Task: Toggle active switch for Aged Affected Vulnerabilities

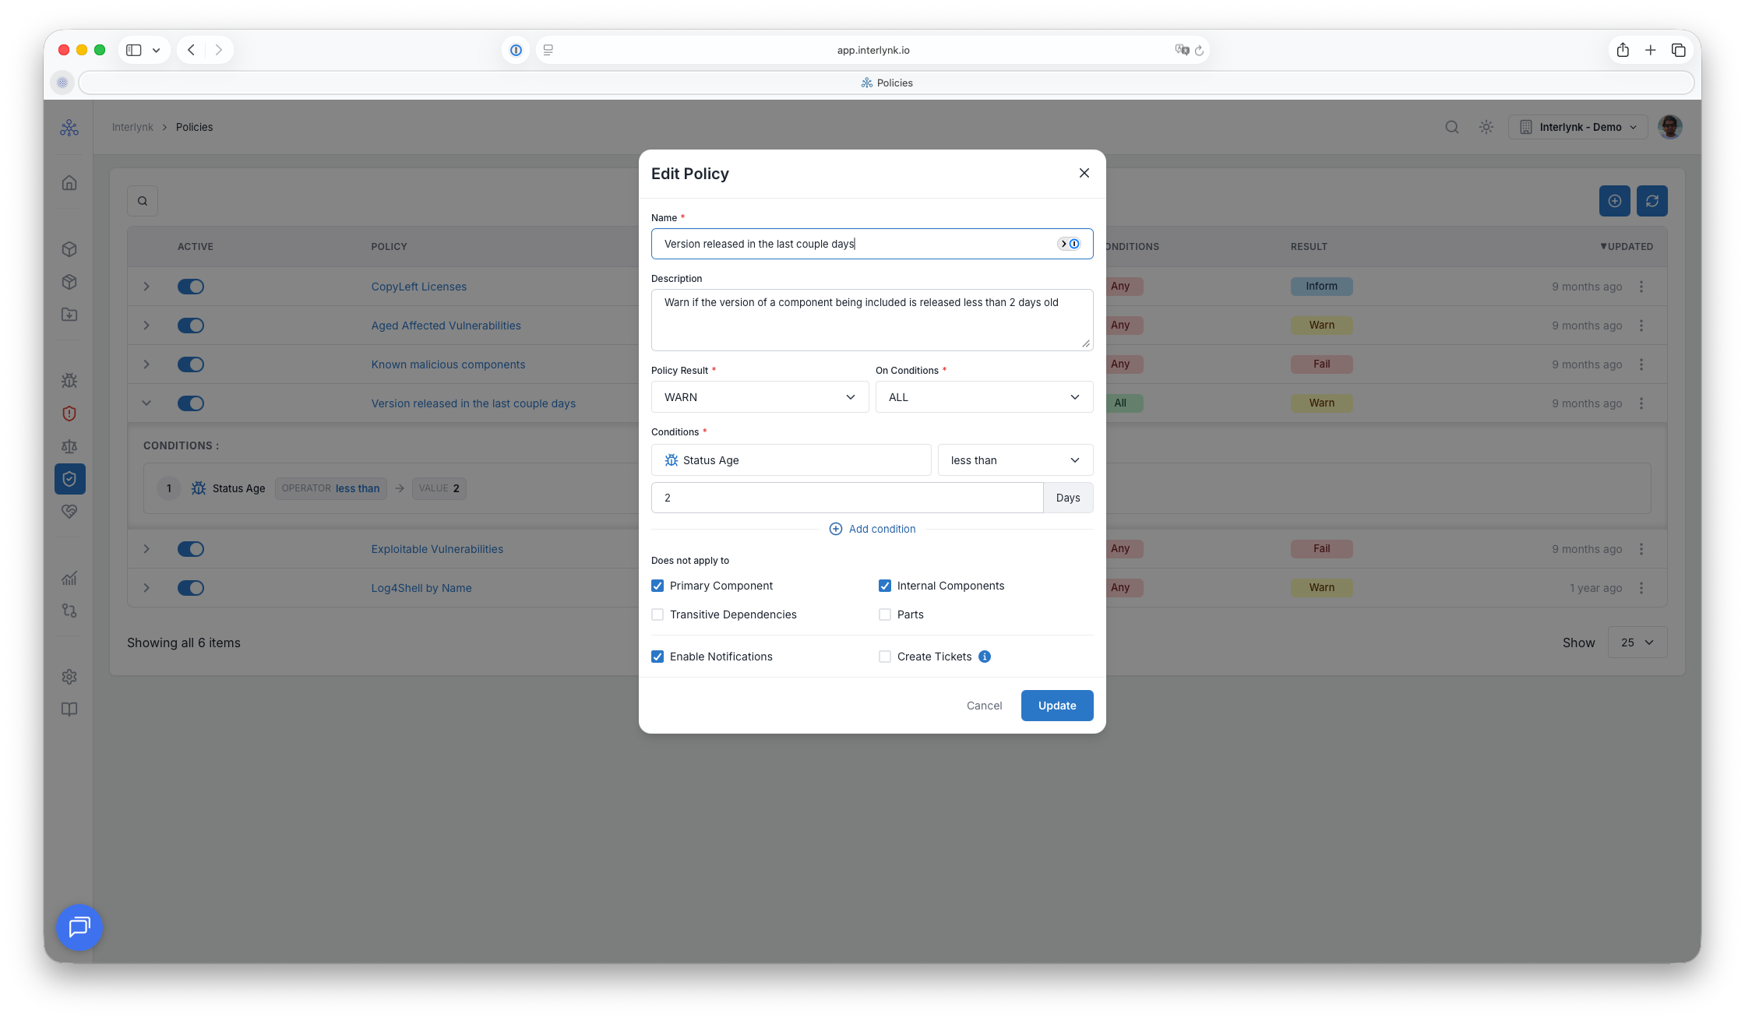Action: tap(191, 326)
